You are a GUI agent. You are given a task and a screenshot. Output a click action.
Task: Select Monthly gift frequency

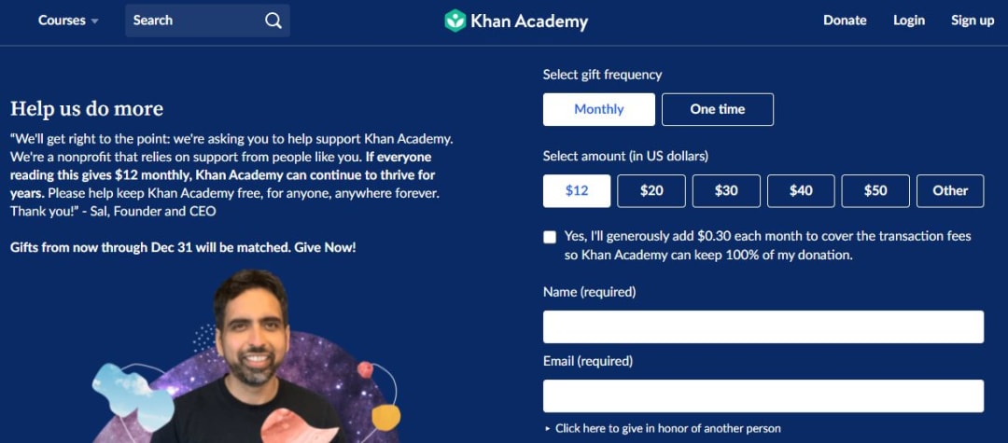pos(599,109)
